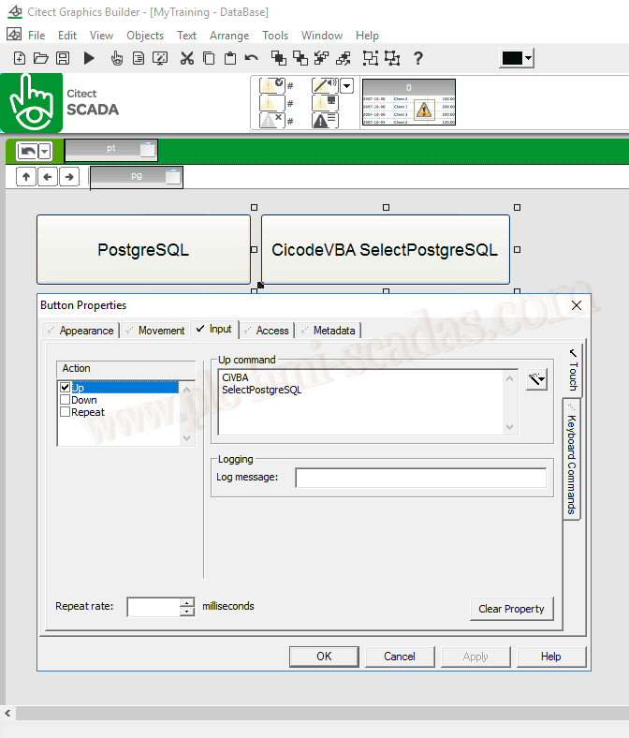629x738 pixels.
Task: Enable the Repeat action checkbox
Action: [x=66, y=412]
